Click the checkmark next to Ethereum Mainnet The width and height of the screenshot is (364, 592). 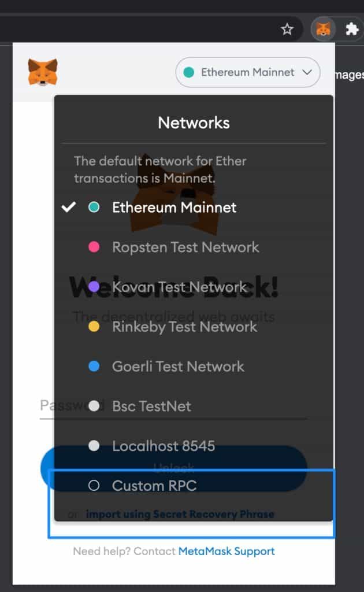[69, 207]
